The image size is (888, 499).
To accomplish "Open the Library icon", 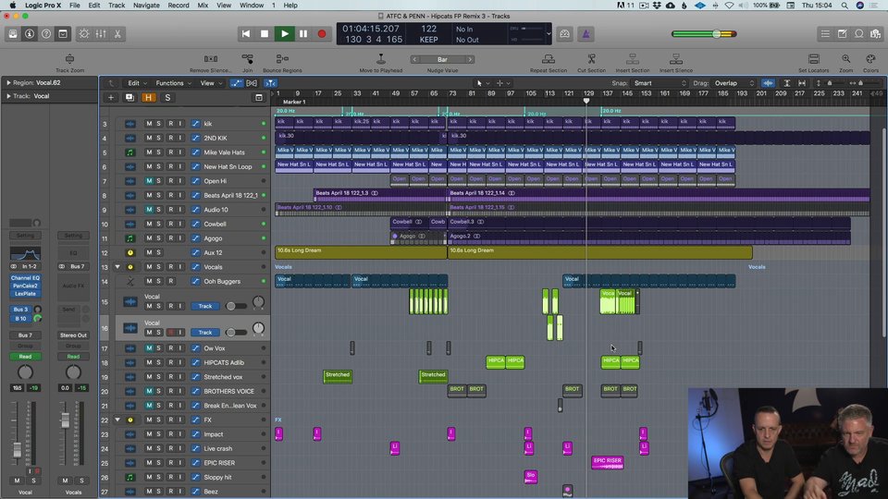I will (x=13, y=34).
